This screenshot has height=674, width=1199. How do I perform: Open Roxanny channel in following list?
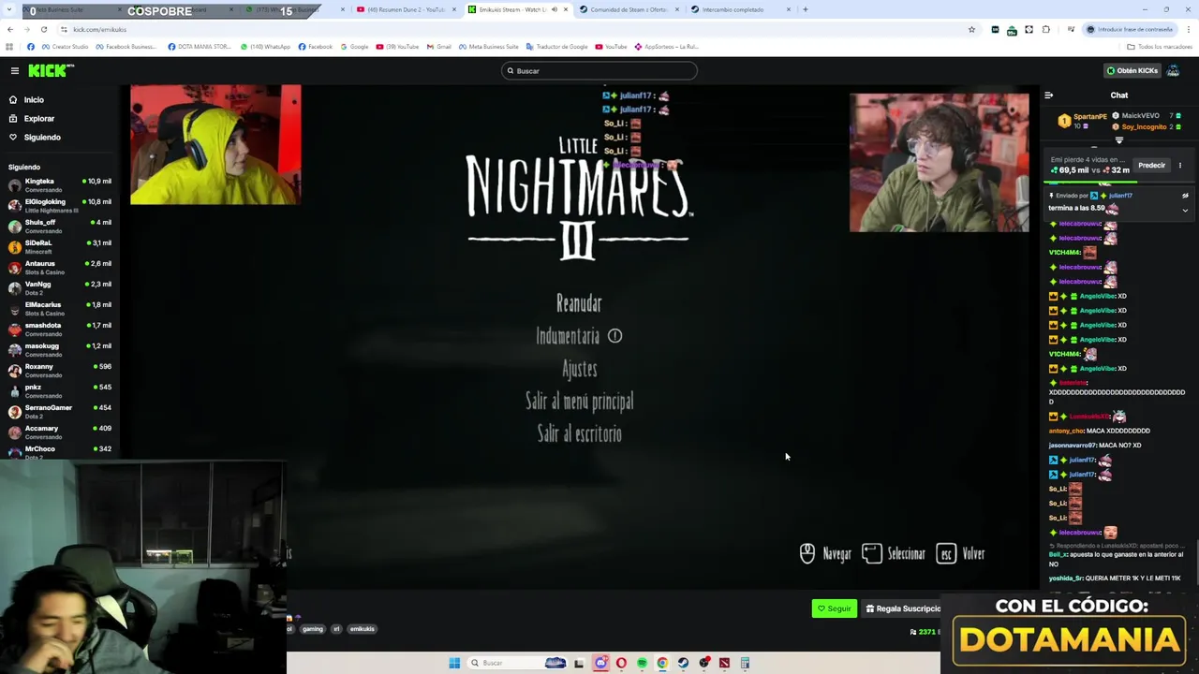point(59,370)
